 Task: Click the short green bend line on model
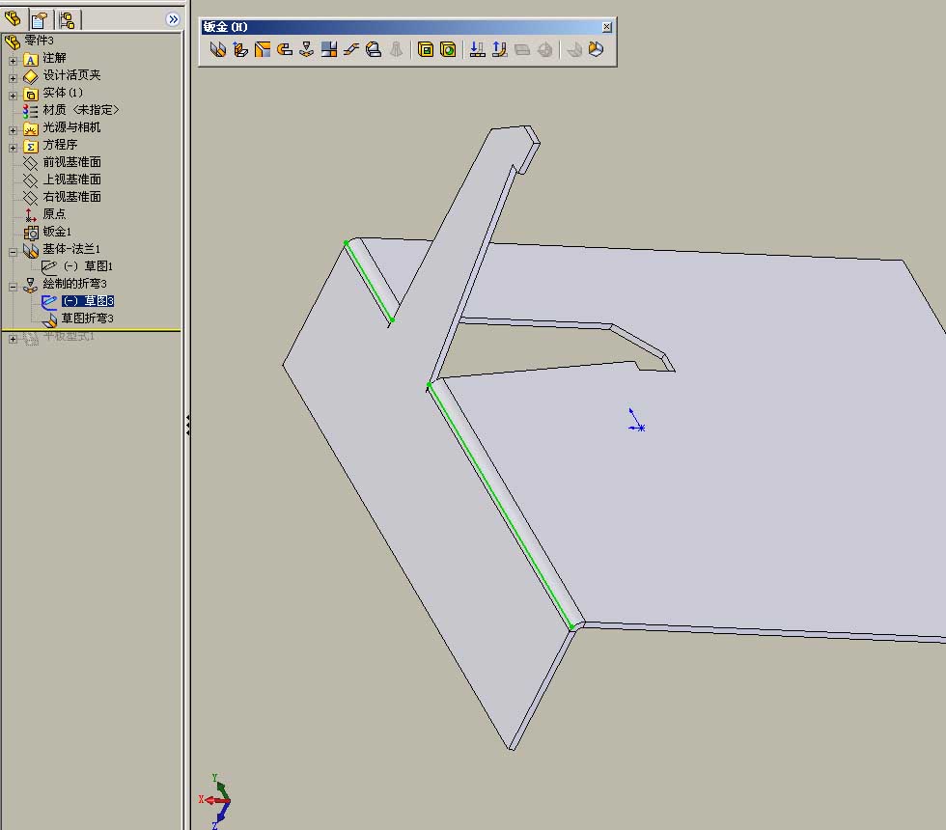tap(369, 282)
